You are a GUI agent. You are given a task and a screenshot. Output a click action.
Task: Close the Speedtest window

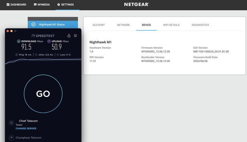pyautogui.click(x=8, y=31)
